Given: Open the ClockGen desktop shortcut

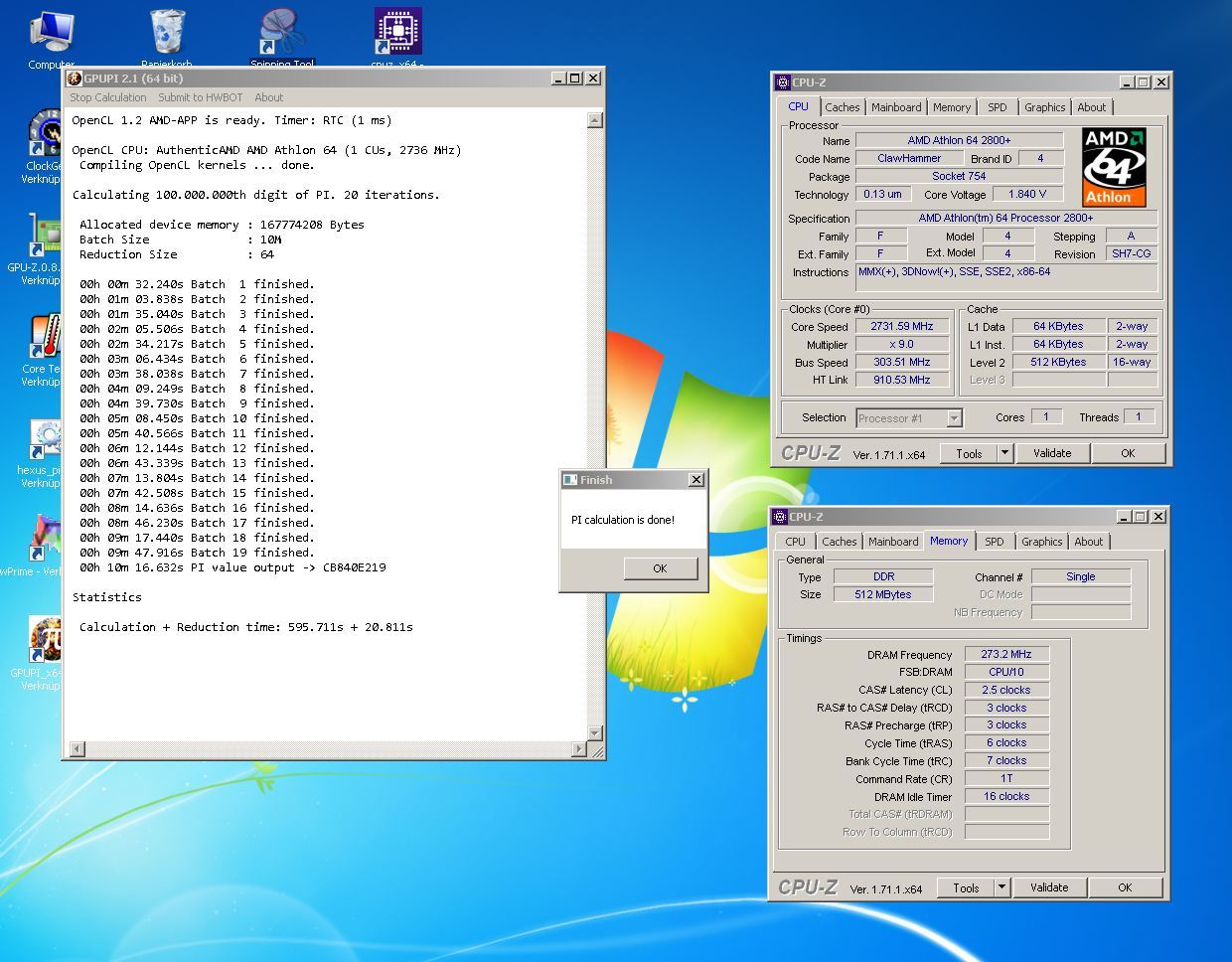Looking at the screenshot, I should tap(45, 147).
